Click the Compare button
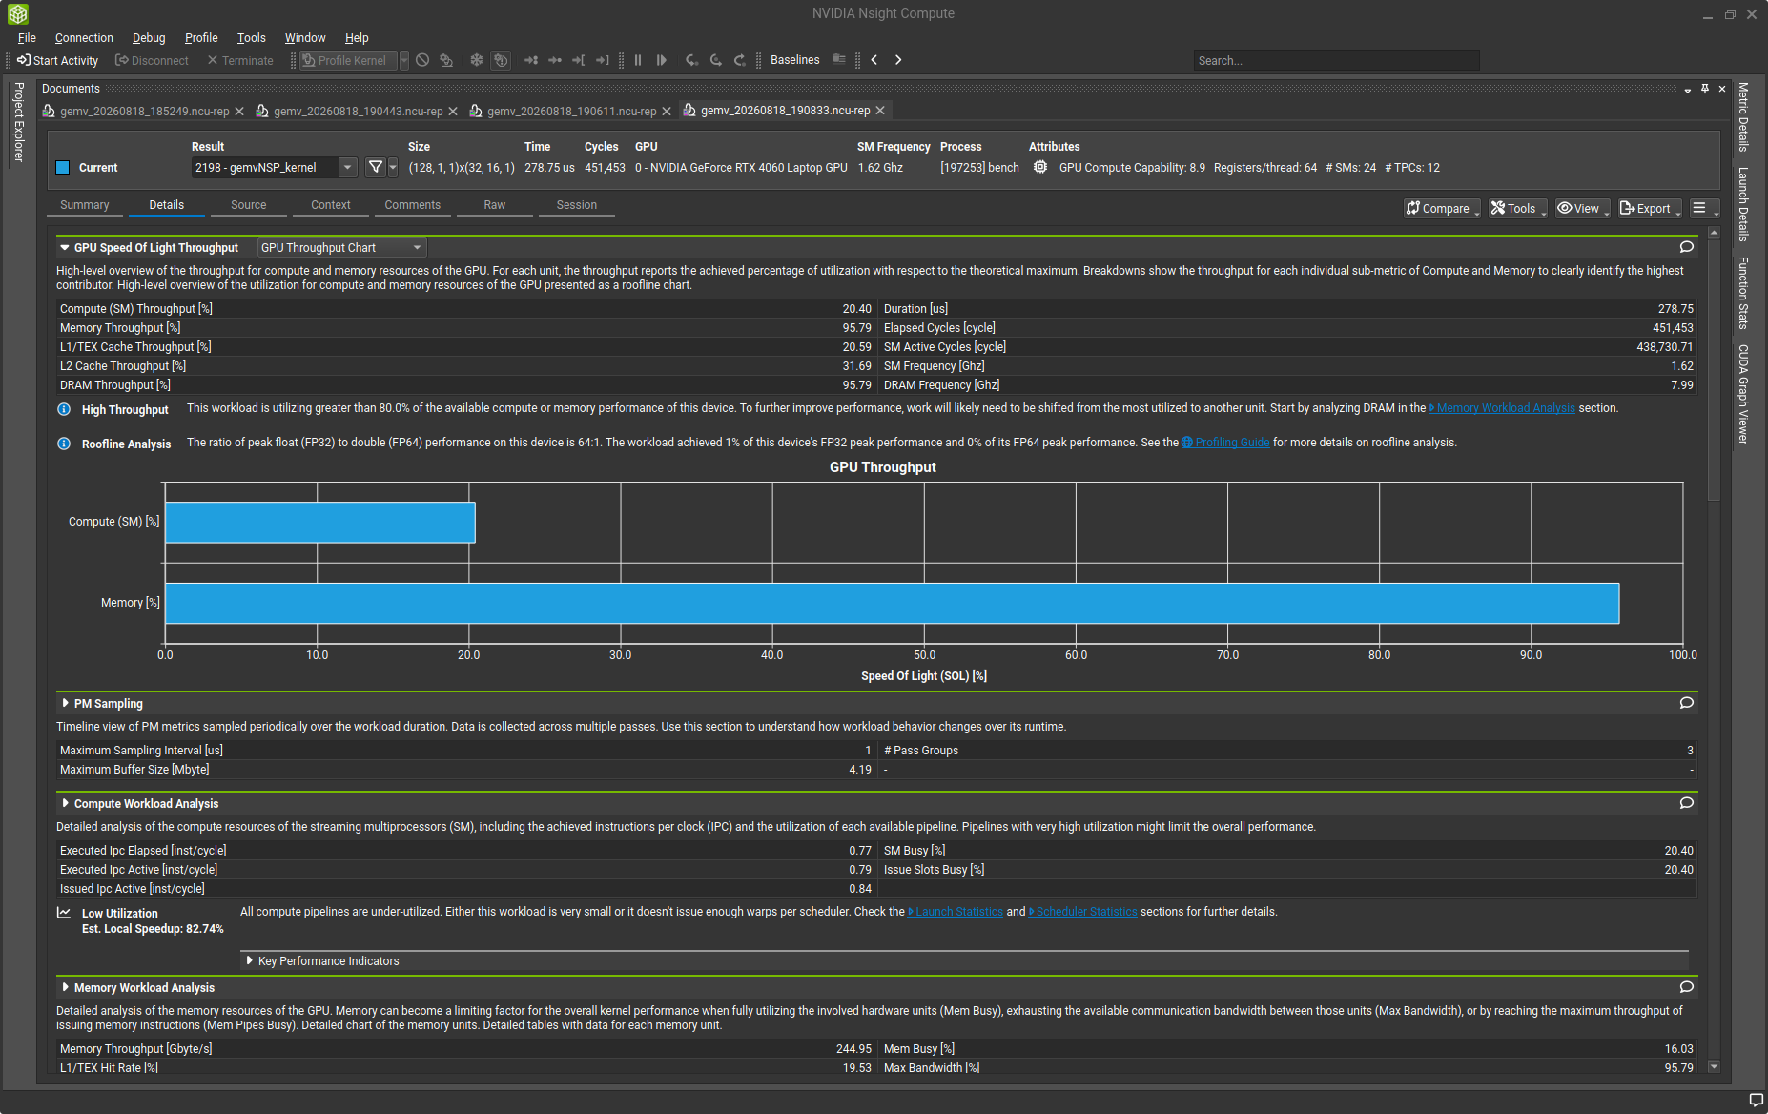1768x1114 pixels. pyautogui.click(x=1442, y=208)
